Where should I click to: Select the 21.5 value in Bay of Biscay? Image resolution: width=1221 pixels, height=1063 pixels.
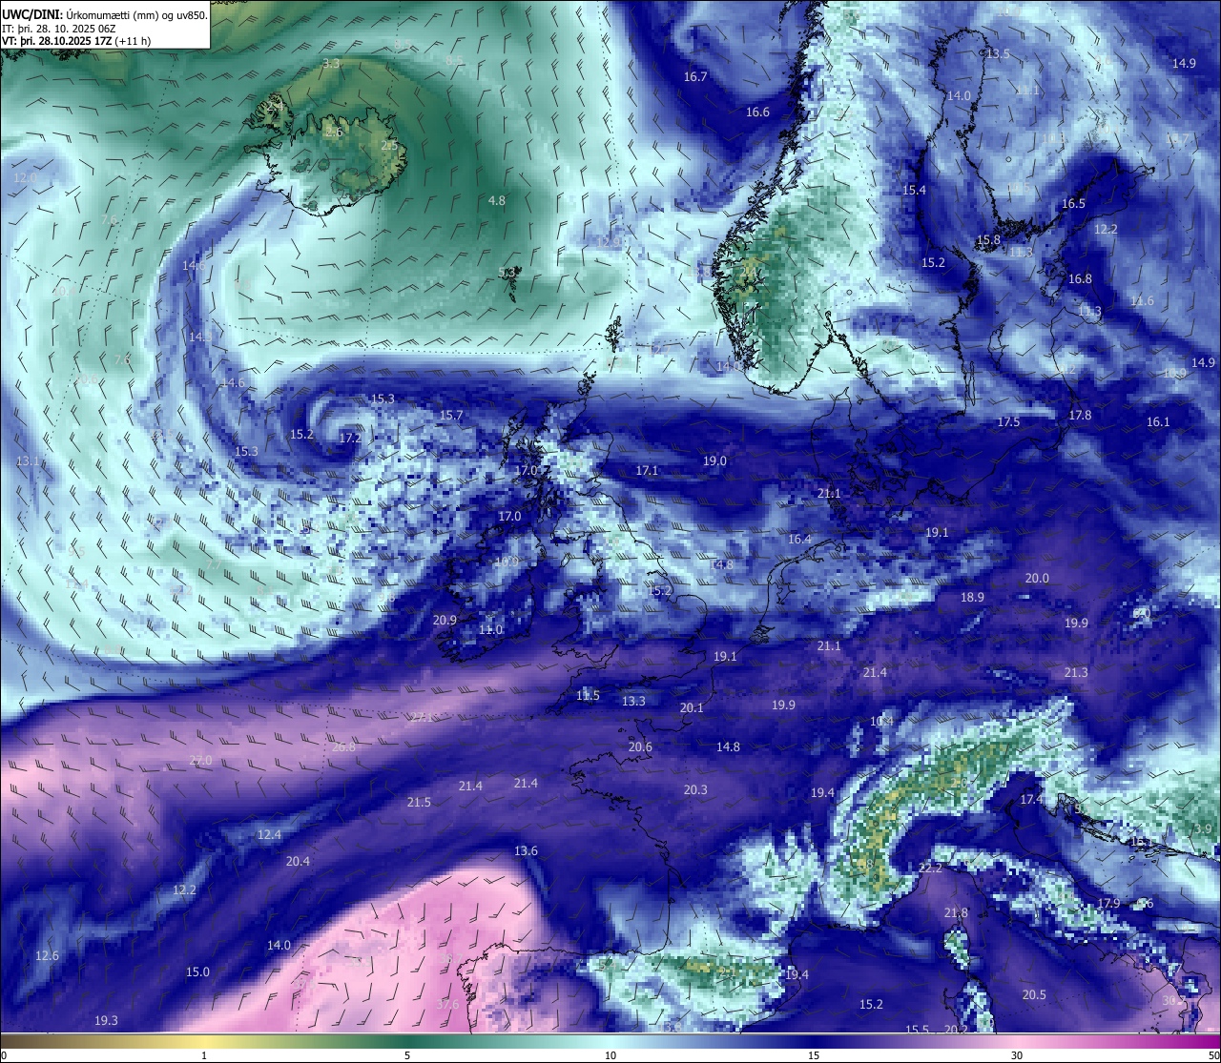pos(419,803)
